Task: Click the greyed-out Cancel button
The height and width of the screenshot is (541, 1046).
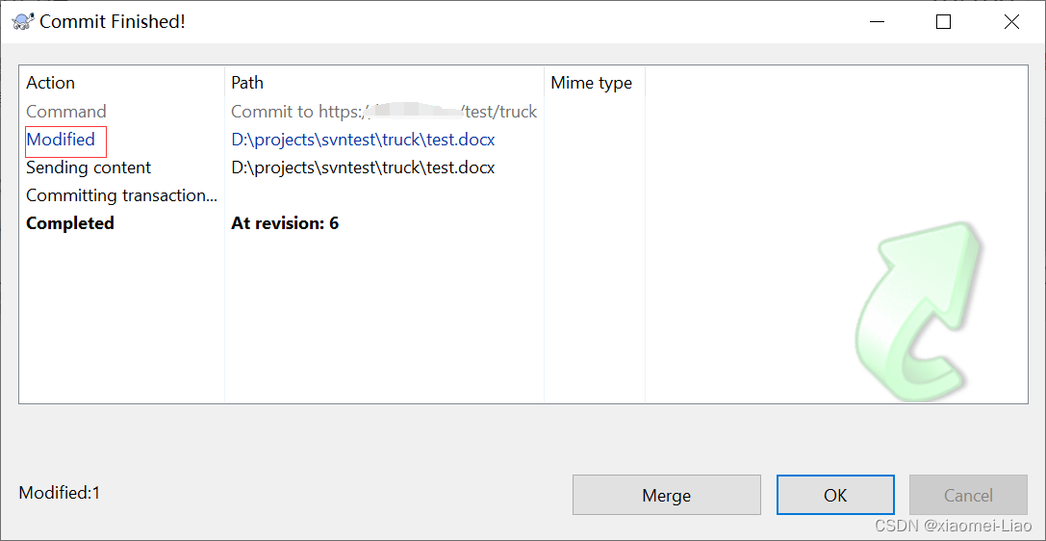Action: pyautogui.click(x=968, y=495)
